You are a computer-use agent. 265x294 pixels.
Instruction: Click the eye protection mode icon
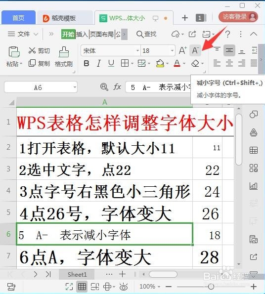pyautogui.click(x=124, y=287)
